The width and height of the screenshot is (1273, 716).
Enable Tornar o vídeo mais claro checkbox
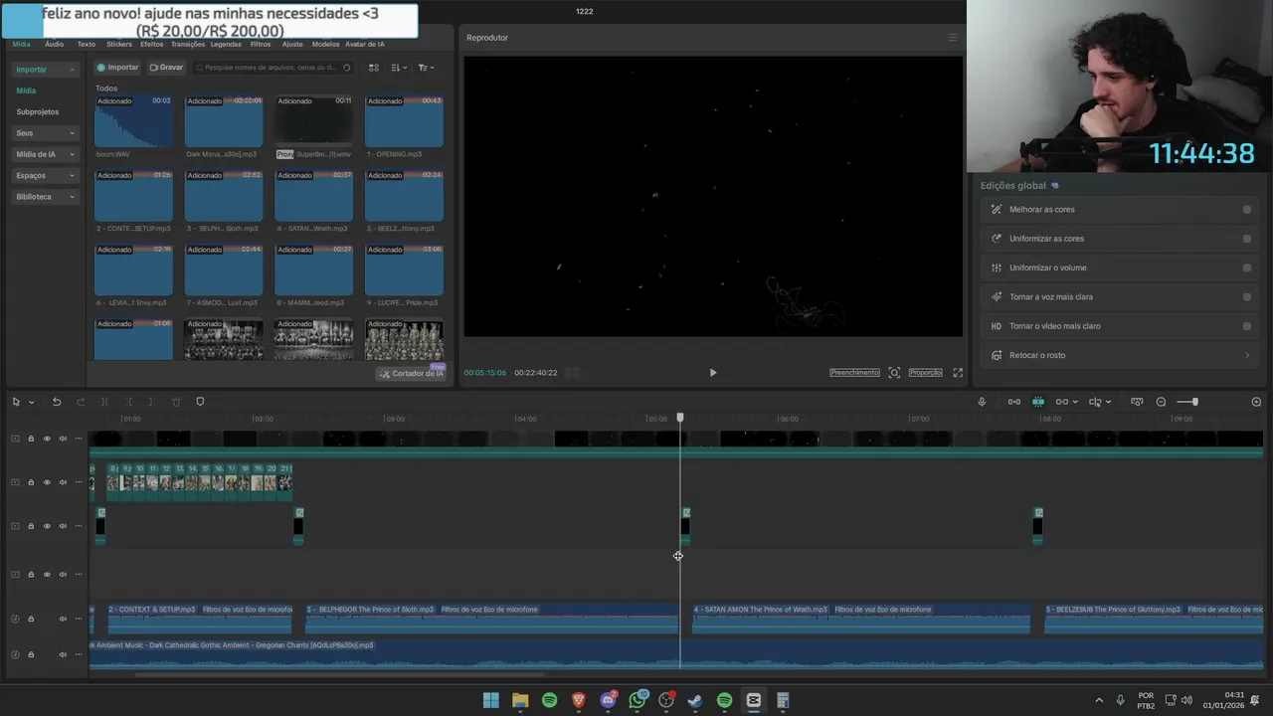[1247, 326]
